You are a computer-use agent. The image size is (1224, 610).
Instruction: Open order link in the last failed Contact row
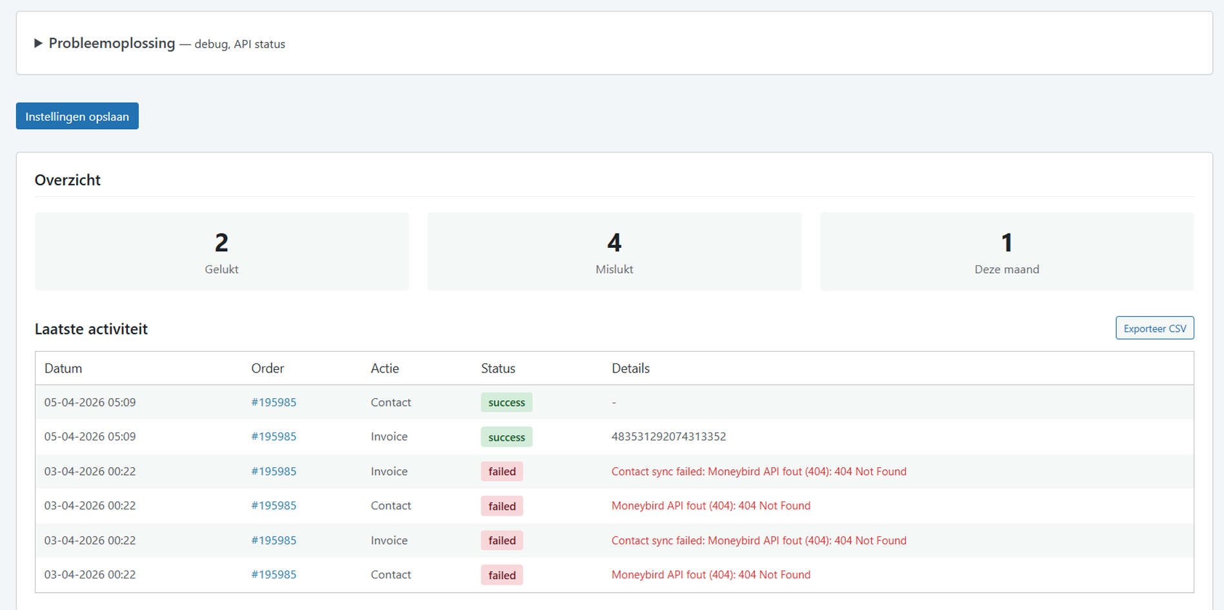[x=274, y=574]
